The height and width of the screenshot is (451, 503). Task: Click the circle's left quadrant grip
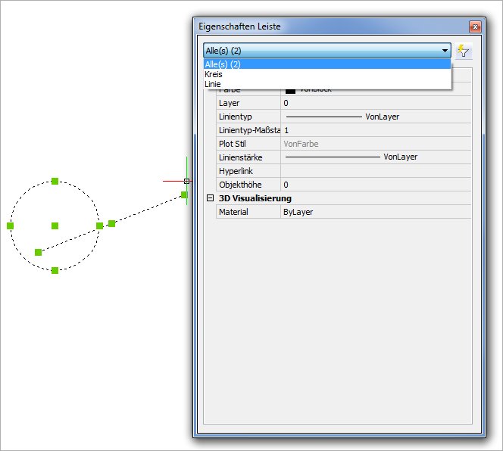pos(11,225)
